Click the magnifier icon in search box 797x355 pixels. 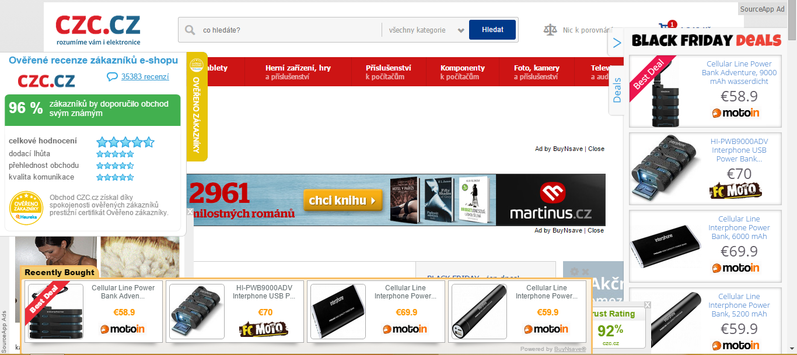click(x=190, y=30)
